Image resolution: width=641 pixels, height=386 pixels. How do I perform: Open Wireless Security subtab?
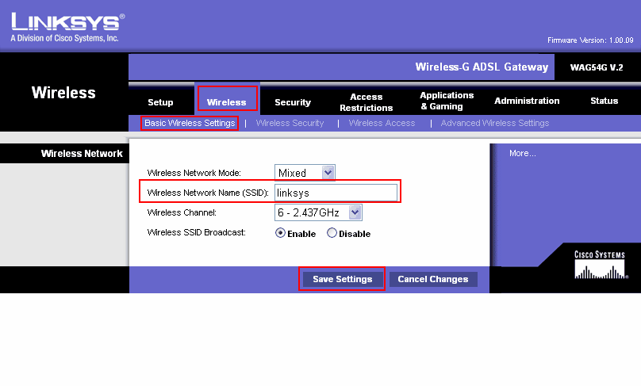tap(290, 123)
